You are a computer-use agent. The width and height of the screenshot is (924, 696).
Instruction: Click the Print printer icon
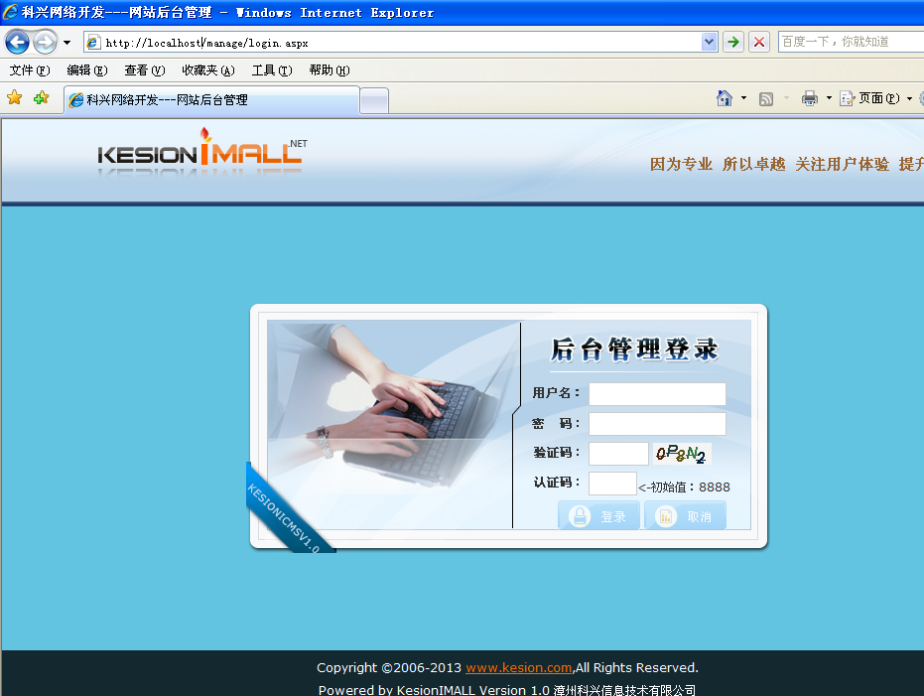pyautogui.click(x=809, y=98)
